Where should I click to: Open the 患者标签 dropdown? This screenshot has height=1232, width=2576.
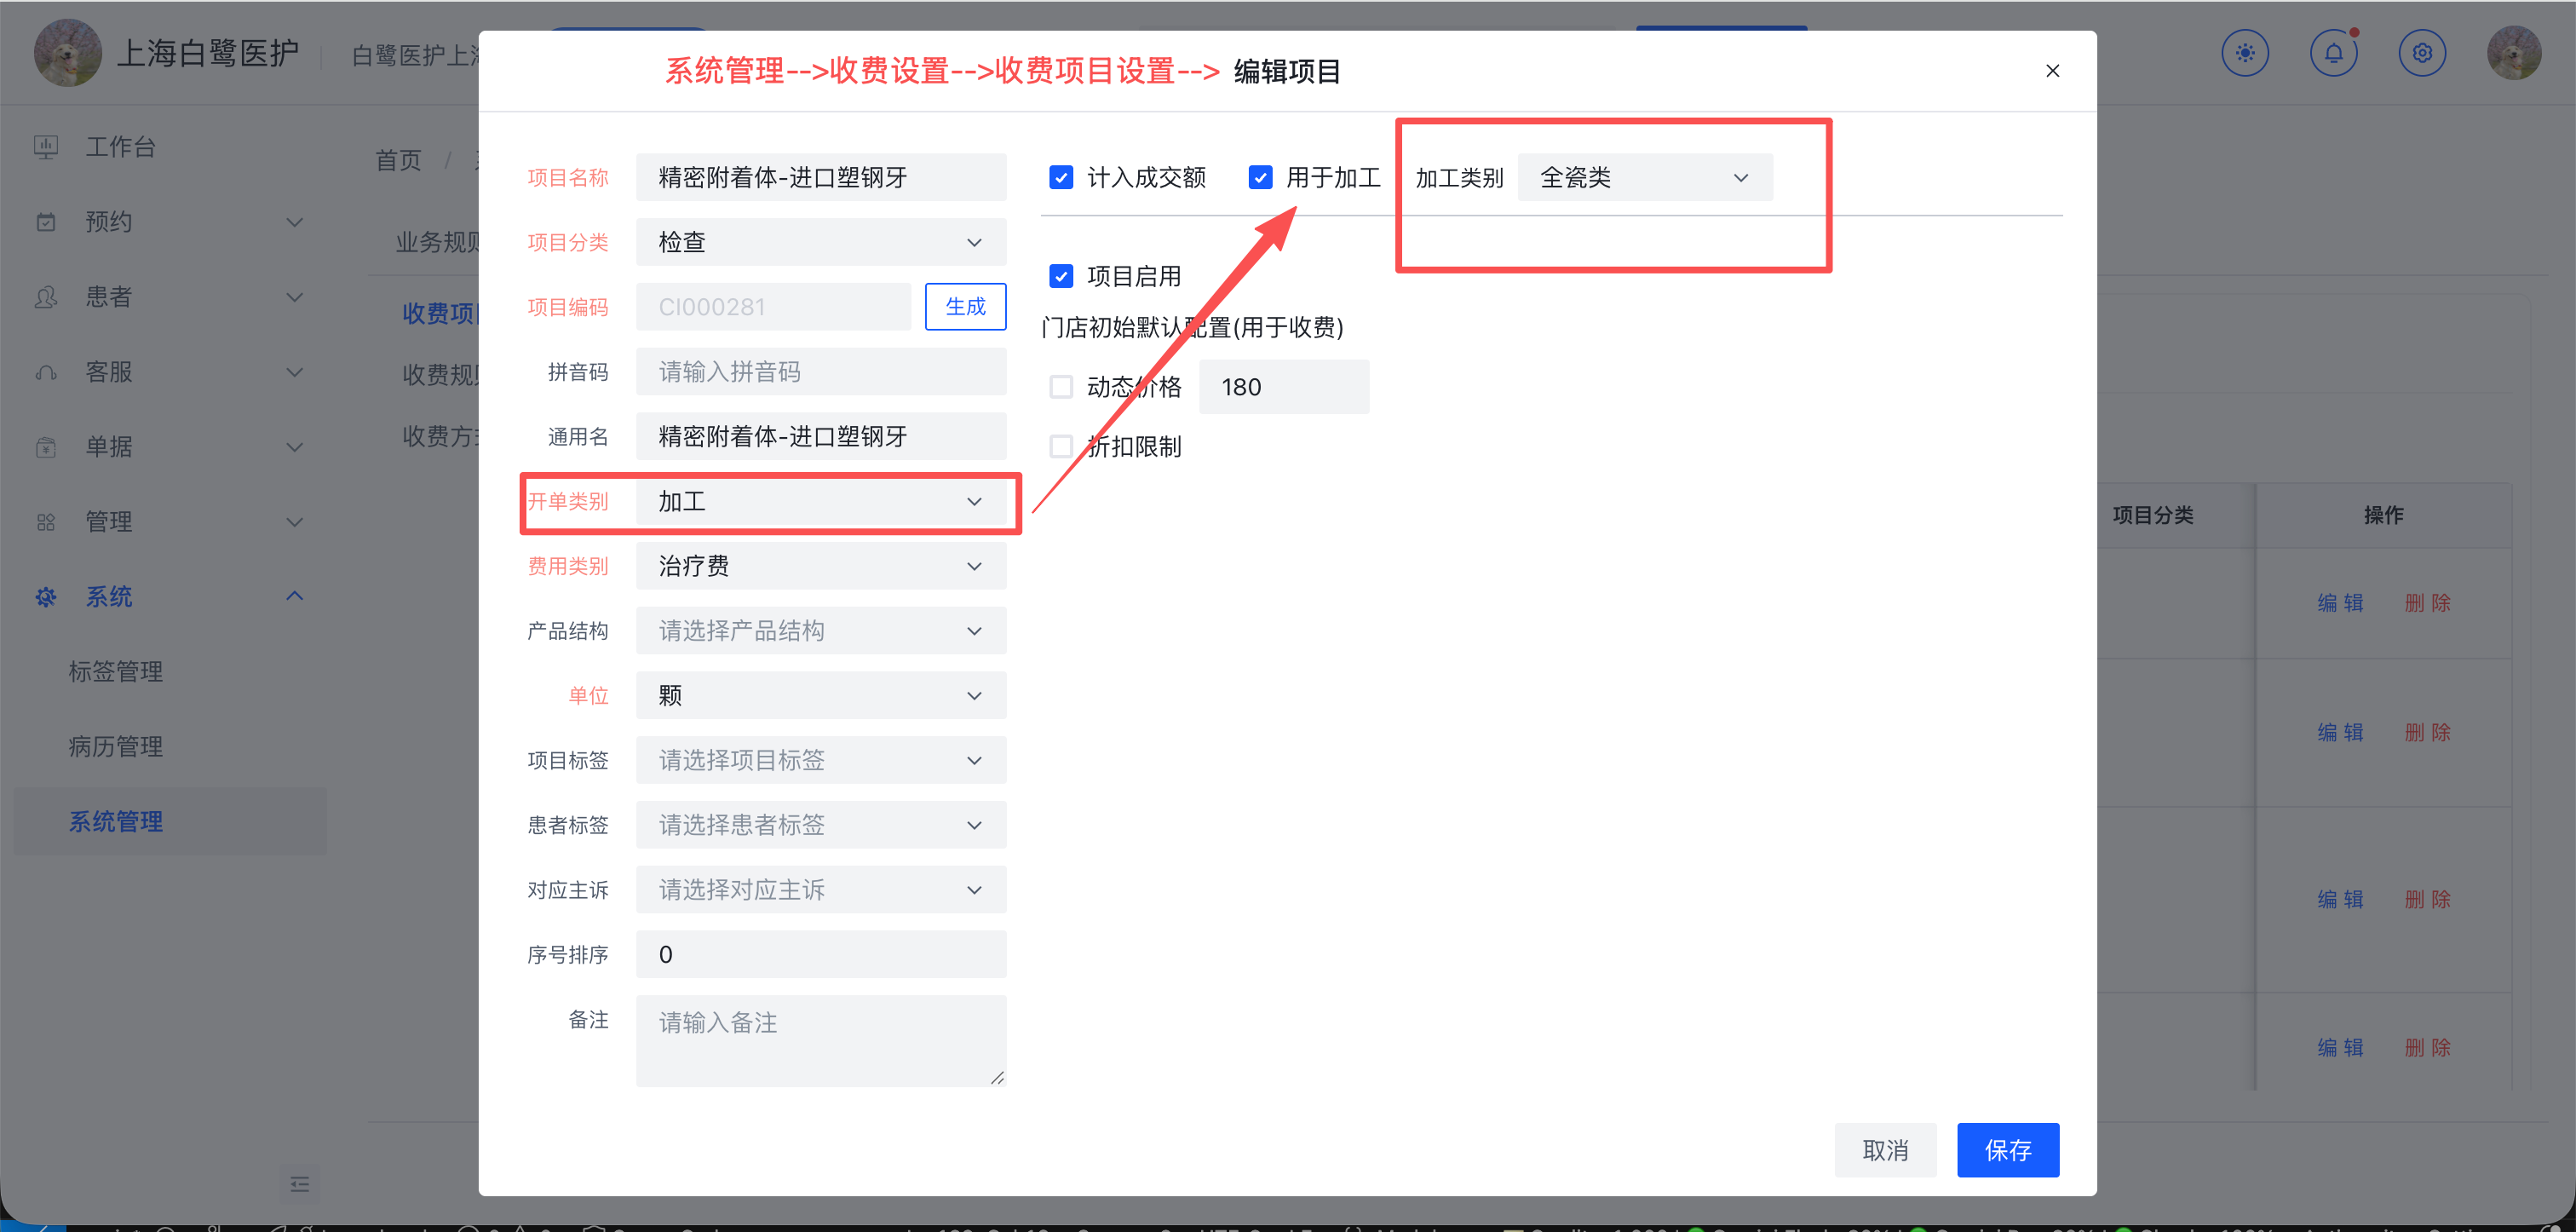pos(821,825)
